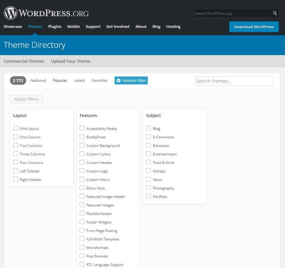Viewport: 285px width, 268px height.
Task: Enable the Left Sidebar filter
Action: tap(16, 171)
